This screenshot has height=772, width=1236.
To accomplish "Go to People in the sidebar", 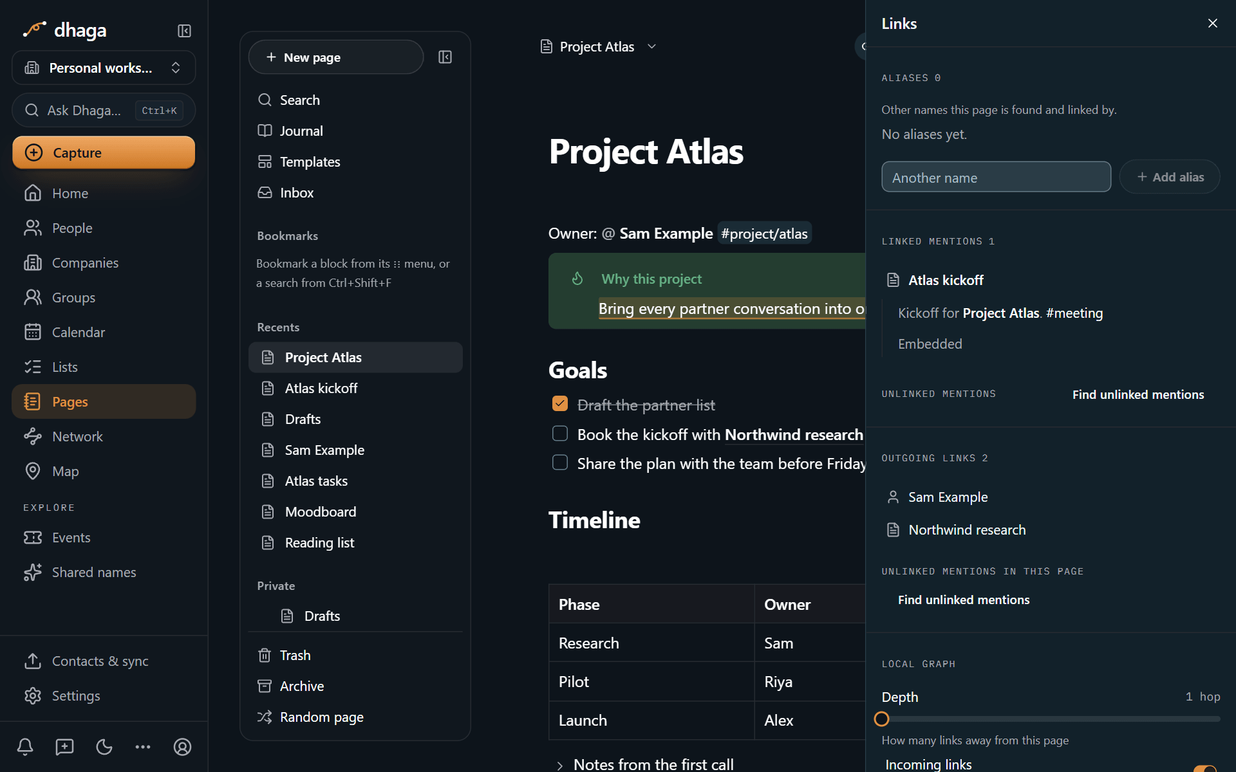I will [104, 228].
